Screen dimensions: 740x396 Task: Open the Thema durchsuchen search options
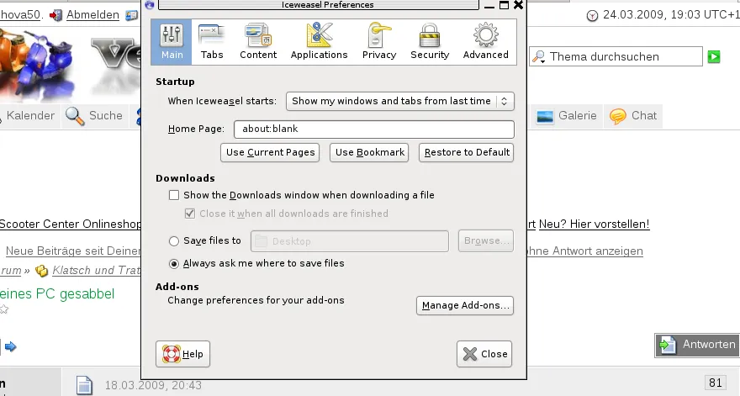click(538, 57)
